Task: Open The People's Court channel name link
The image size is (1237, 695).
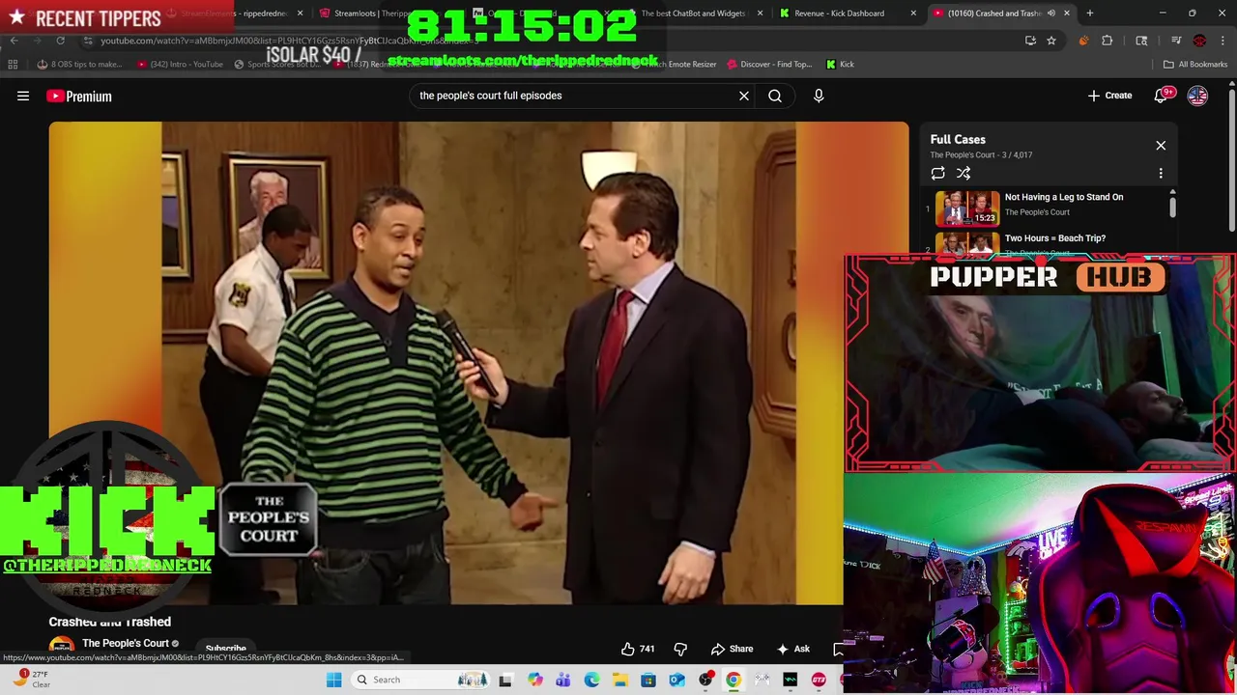Action: 125,643
